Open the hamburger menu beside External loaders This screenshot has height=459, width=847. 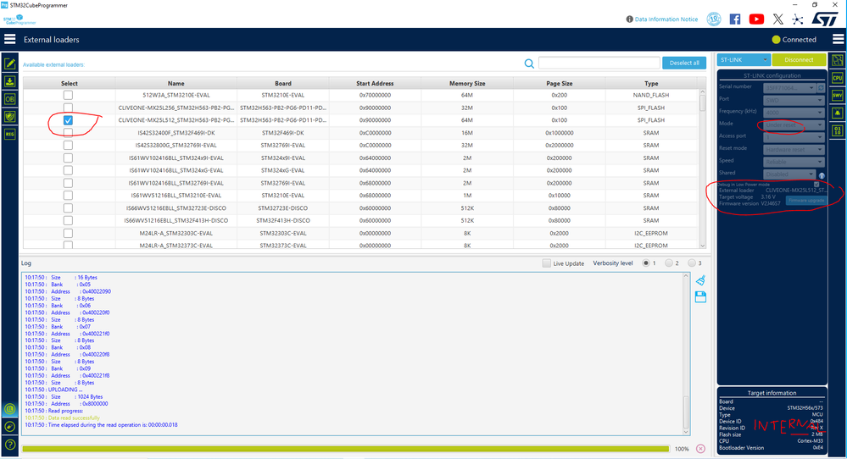pyautogui.click(x=9, y=39)
